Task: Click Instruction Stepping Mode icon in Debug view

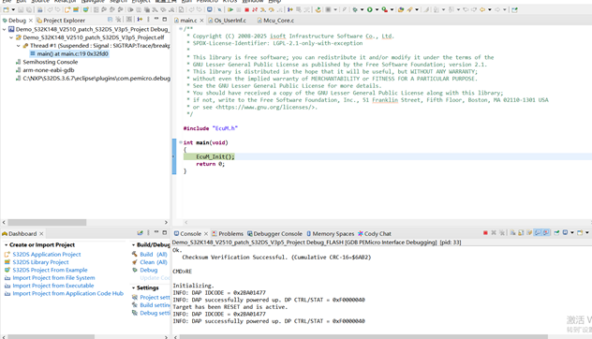Action: [140, 20]
